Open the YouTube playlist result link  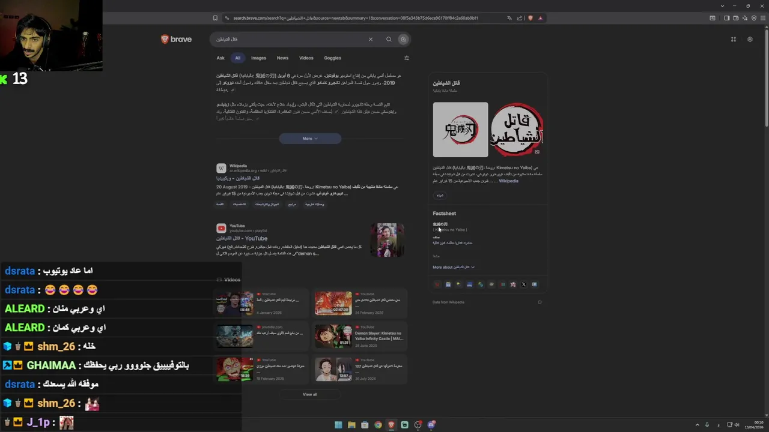coord(242,238)
